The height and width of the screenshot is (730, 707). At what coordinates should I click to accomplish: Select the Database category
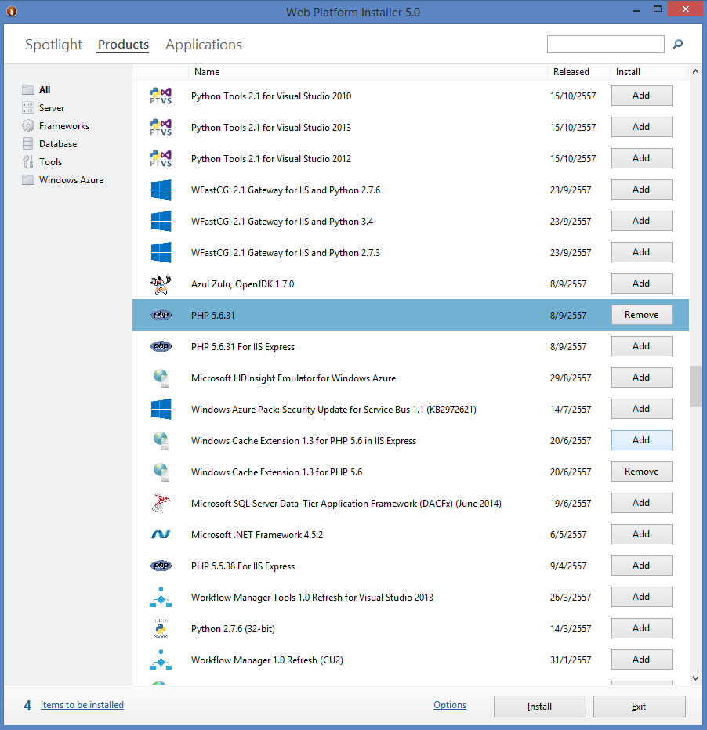(x=49, y=144)
